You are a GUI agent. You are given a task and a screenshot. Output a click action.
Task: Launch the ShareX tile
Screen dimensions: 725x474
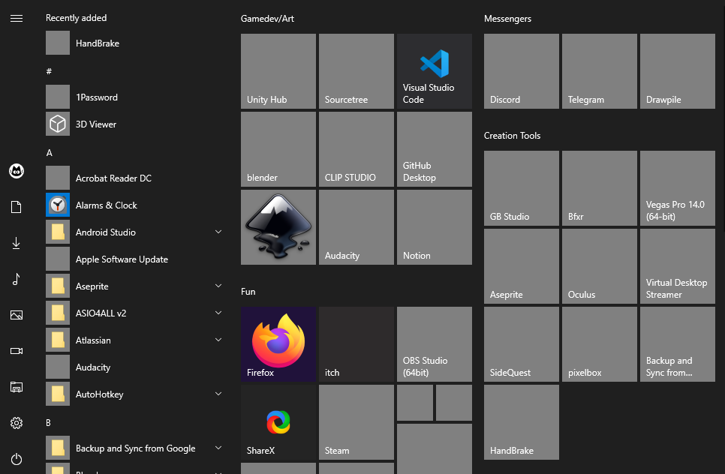click(x=278, y=422)
